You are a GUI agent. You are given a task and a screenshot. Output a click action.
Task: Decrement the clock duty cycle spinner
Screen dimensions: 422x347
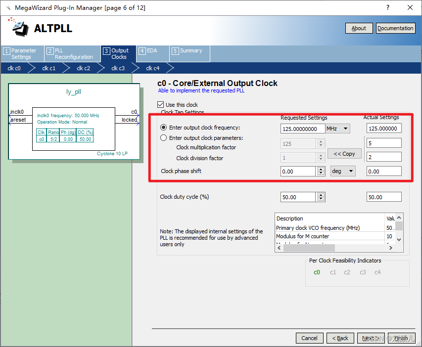321,199
